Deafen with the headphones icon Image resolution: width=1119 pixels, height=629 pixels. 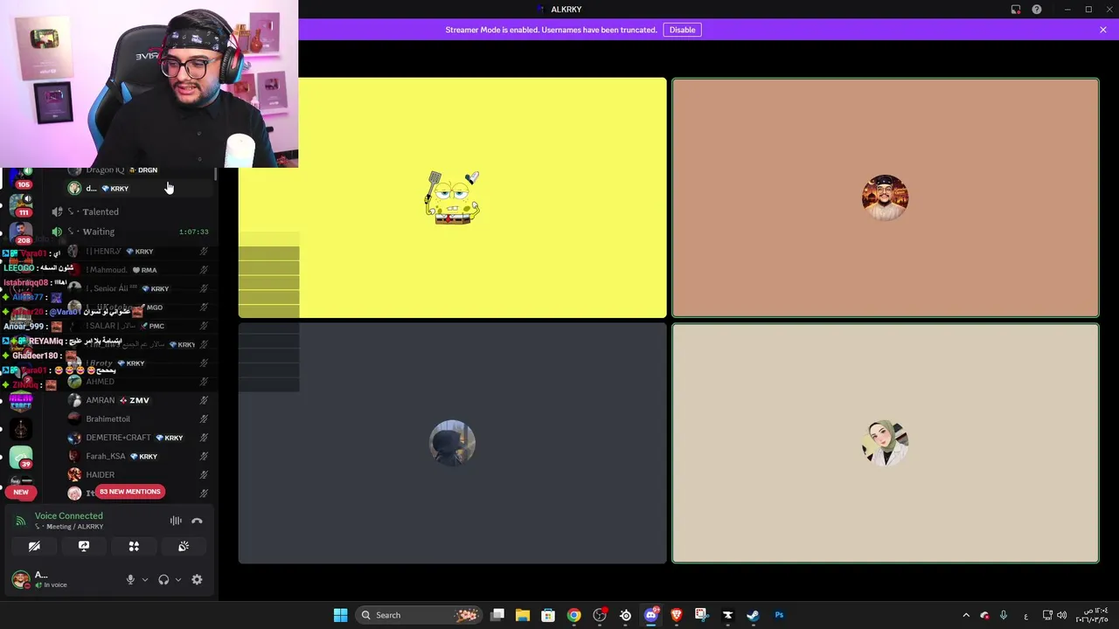click(163, 579)
